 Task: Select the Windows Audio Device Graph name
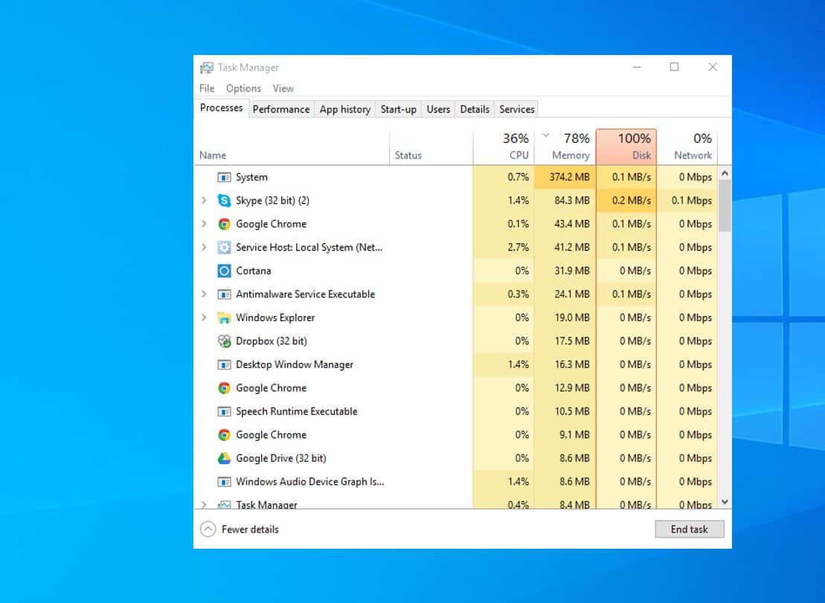[310, 482]
